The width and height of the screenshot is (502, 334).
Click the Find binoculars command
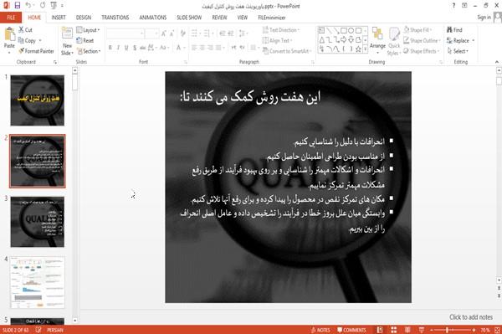point(454,30)
